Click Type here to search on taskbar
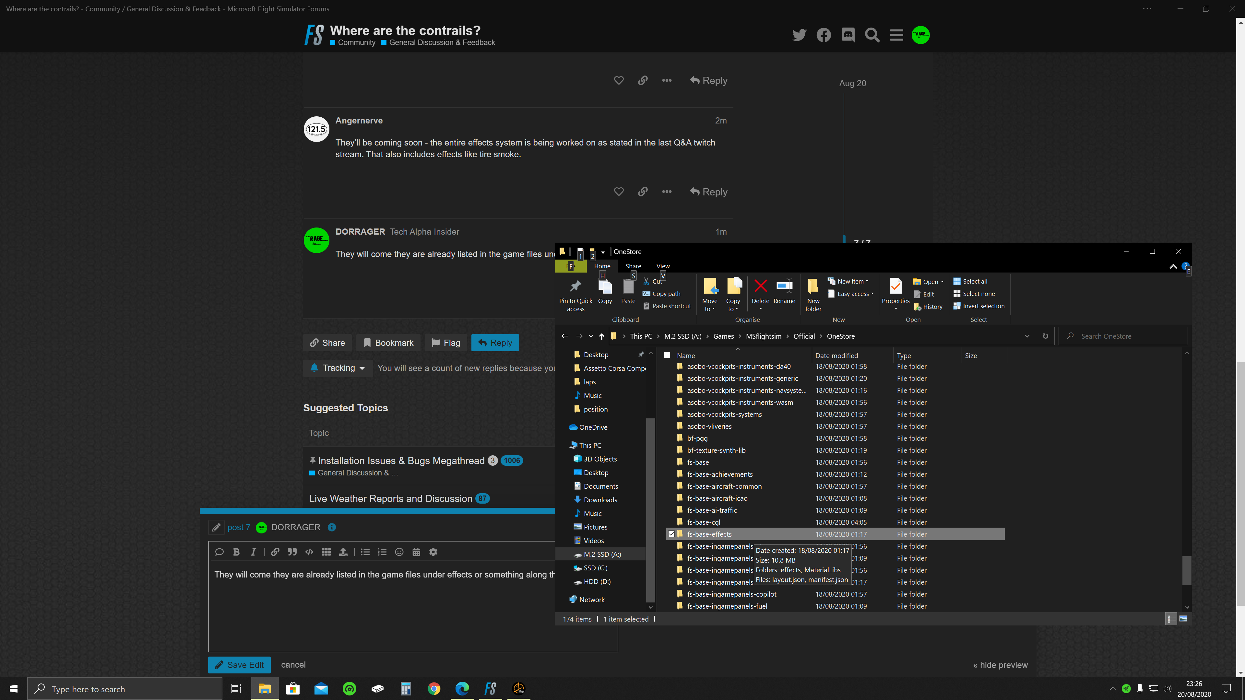1245x700 pixels. point(125,689)
